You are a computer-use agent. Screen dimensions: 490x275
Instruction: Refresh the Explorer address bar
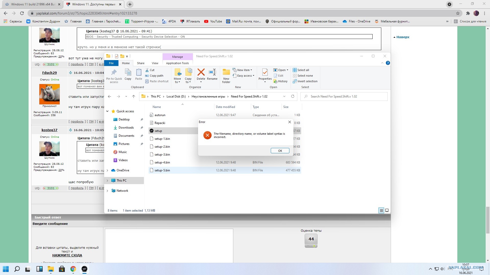pos(293,97)
